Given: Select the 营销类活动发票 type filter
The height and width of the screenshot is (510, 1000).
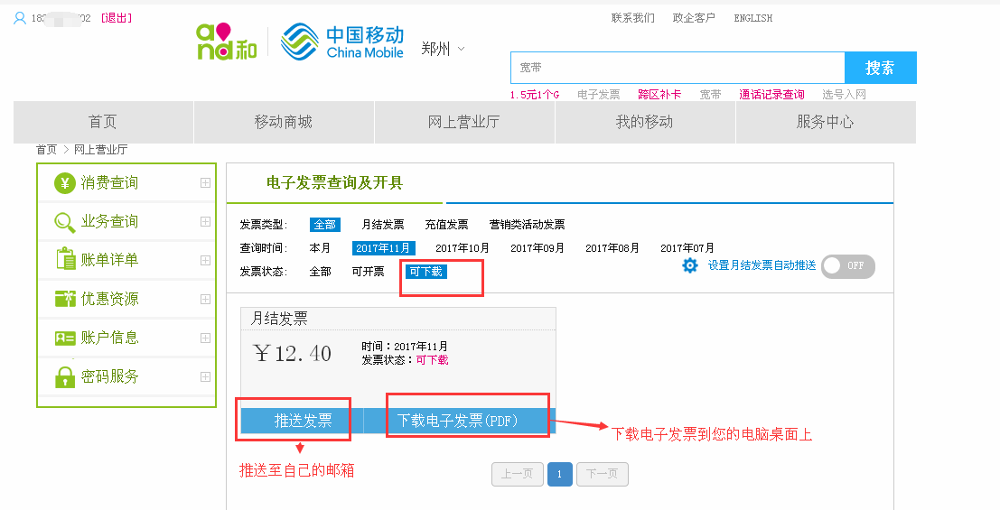Looking at the screenshot, I should click(527, 225).
